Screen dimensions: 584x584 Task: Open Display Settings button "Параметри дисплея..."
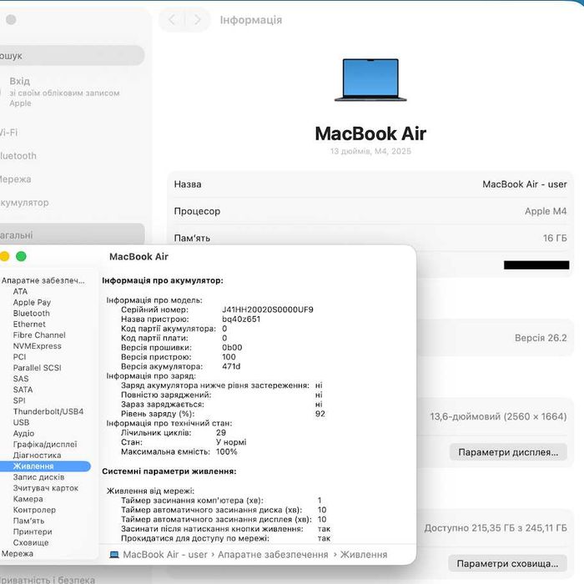508,452
